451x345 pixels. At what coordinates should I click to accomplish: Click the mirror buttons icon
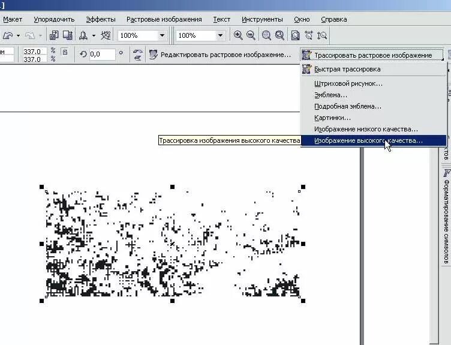pos(138,55)
